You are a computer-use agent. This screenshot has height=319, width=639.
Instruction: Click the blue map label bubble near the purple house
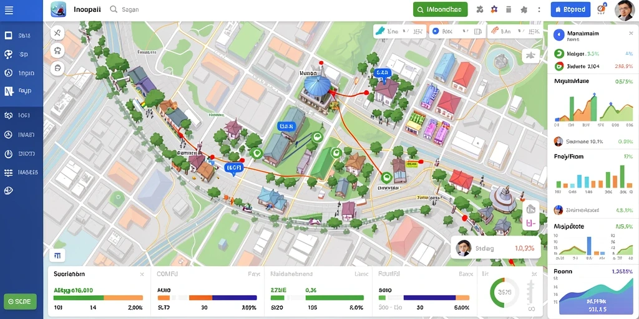(383, 74)
